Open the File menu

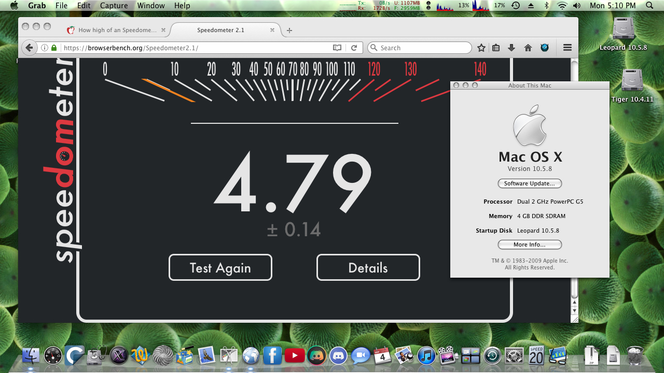61,6
